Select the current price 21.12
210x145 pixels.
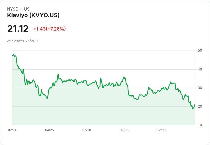point(18,29)
